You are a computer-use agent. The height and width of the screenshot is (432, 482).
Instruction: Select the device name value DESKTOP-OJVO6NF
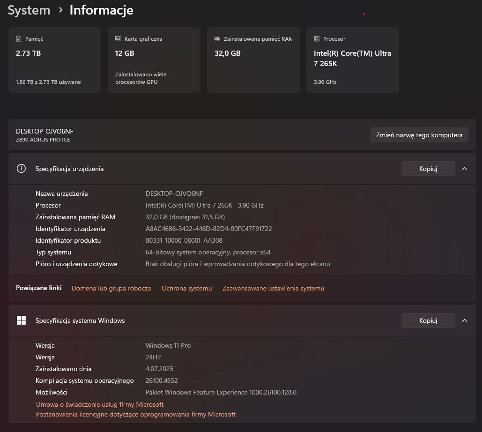174,194
